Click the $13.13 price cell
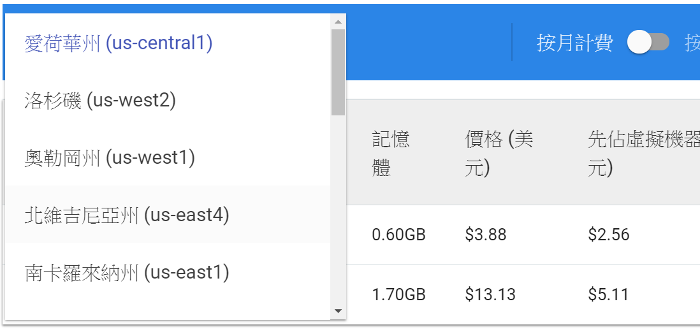Viewport: 700px width, 334px height. pyautogui.click(x=490, y=294)
